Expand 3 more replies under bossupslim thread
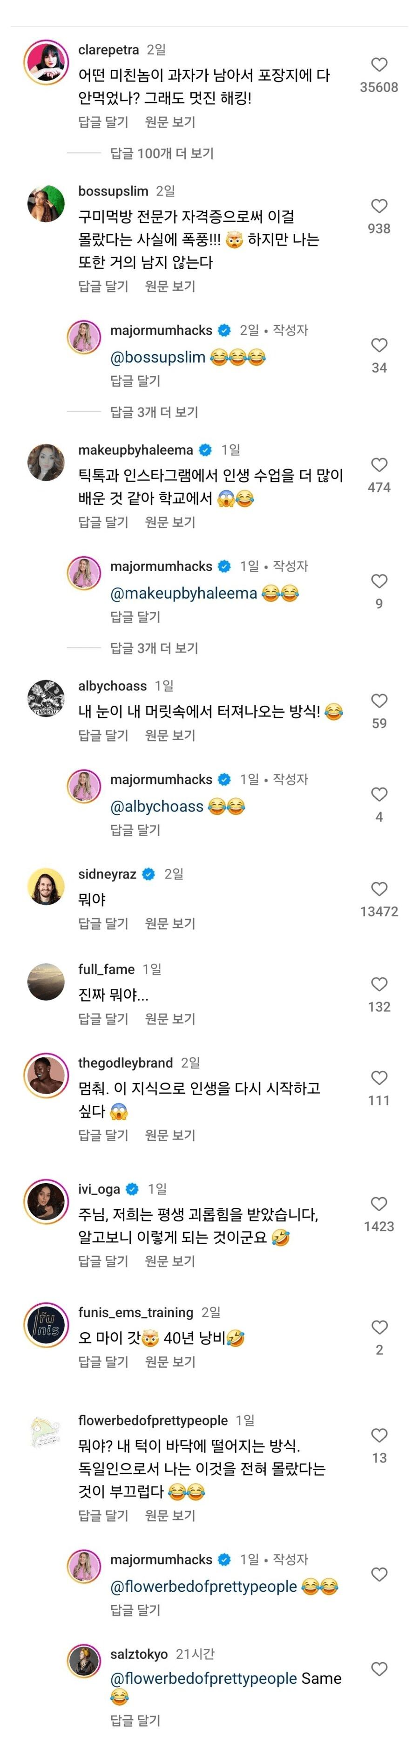 click(x=154, y=412)
